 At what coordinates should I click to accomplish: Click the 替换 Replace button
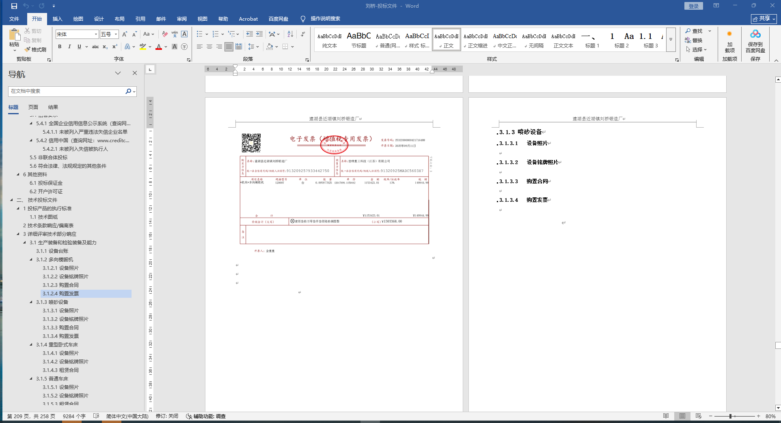(694, 40)
